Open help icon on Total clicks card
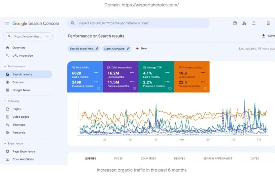This screenshot has width=275, height=179. tap(99, 88)
